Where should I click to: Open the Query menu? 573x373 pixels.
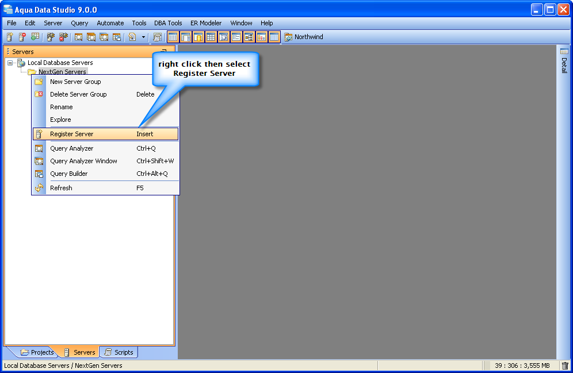coord(79,23)
